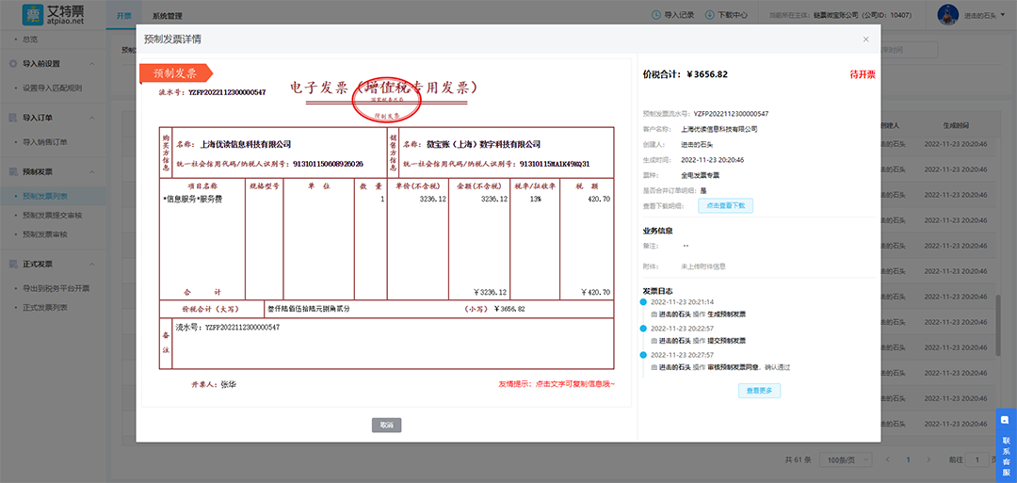Click log entry 2022-11-23 20:21:14
The width and height of the screenshot is (1017, 483).
682,302
